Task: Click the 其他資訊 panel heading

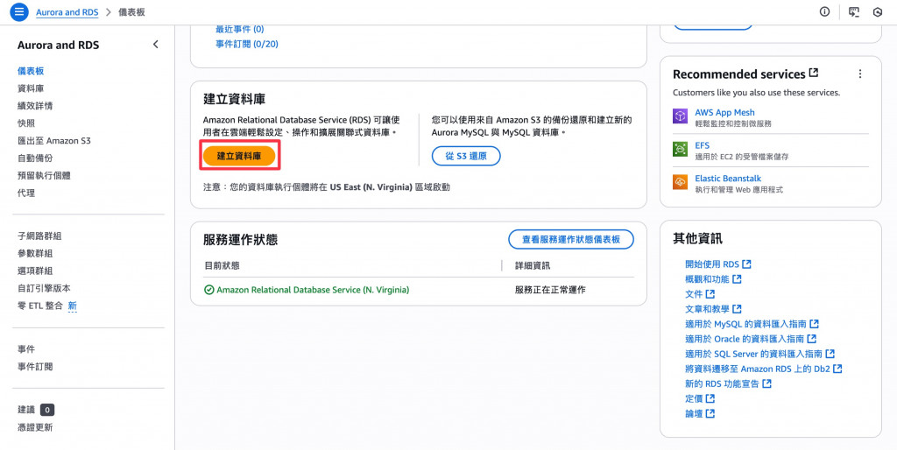Action: click(x=697, y=239)
